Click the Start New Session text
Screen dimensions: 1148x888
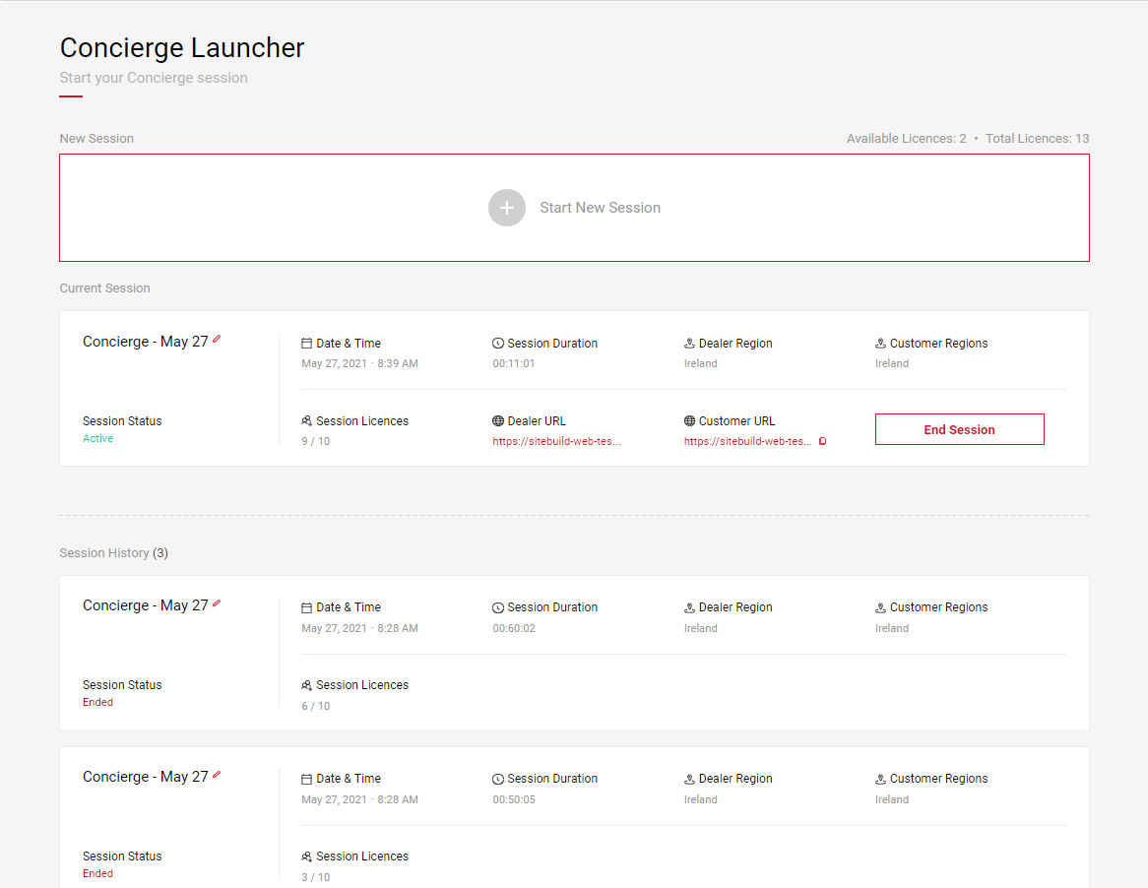(600, 208)
